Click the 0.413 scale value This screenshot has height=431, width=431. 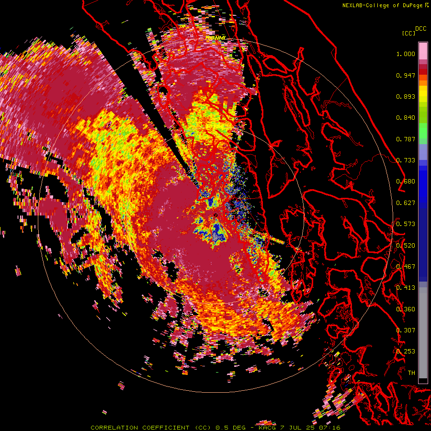click(x=406, y=288)
